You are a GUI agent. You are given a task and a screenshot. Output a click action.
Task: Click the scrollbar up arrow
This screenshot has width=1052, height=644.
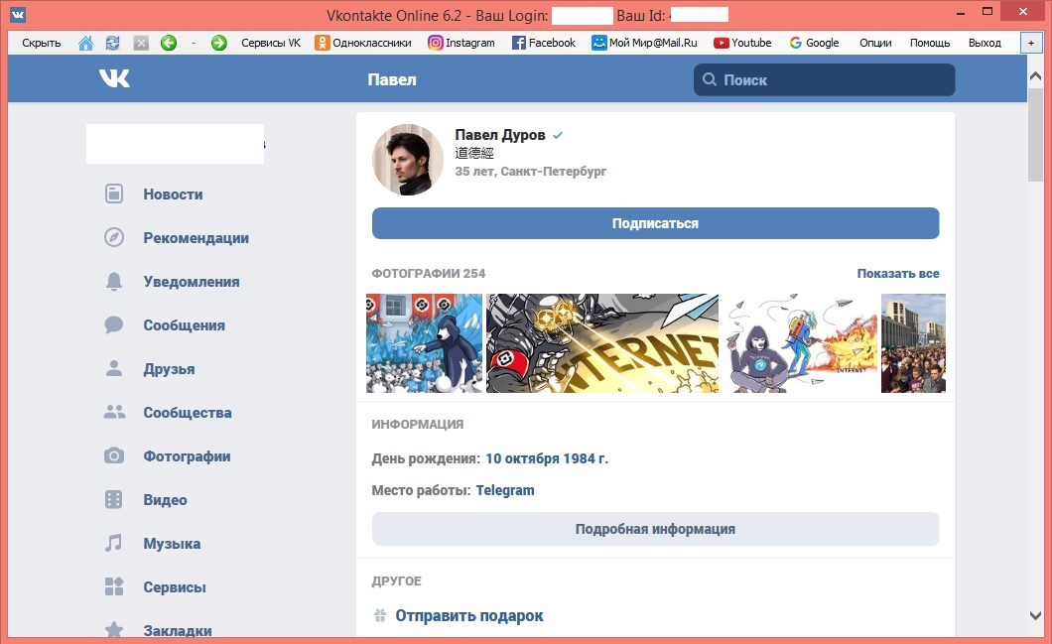[1035, 76]
